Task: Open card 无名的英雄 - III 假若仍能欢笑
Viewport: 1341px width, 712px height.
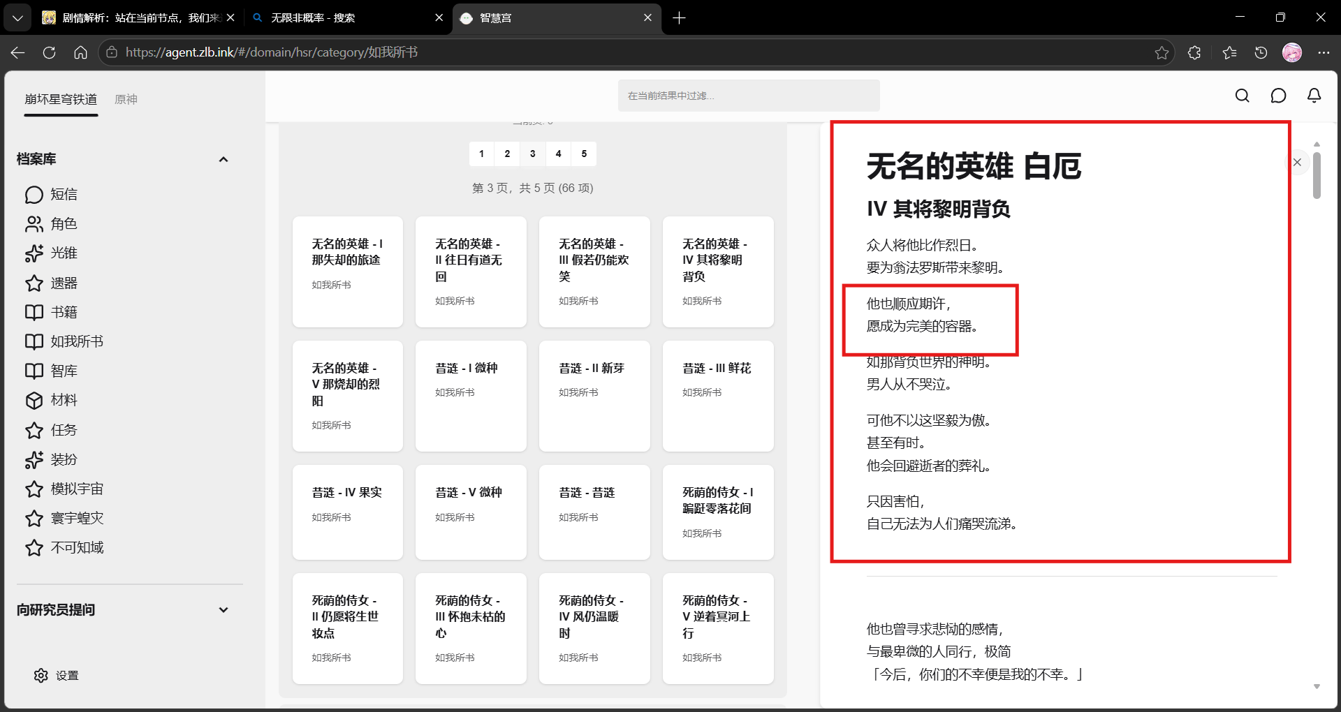Action: pos(594,272)
